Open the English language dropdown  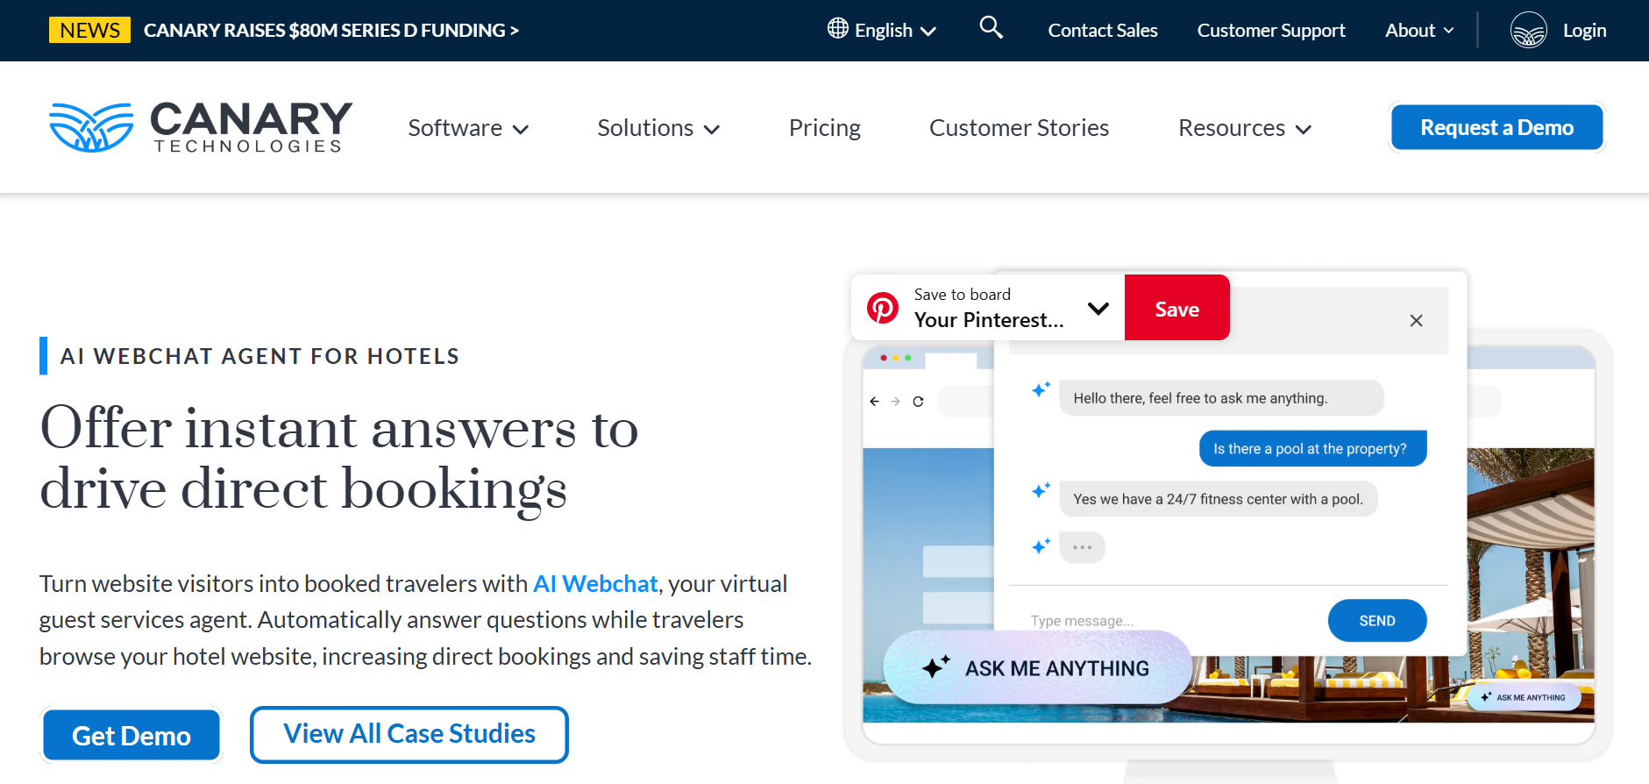(883, 31)
